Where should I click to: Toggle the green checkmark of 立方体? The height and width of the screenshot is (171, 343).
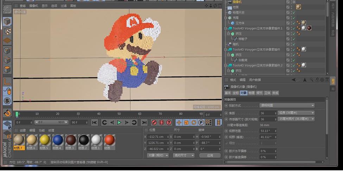294,23
